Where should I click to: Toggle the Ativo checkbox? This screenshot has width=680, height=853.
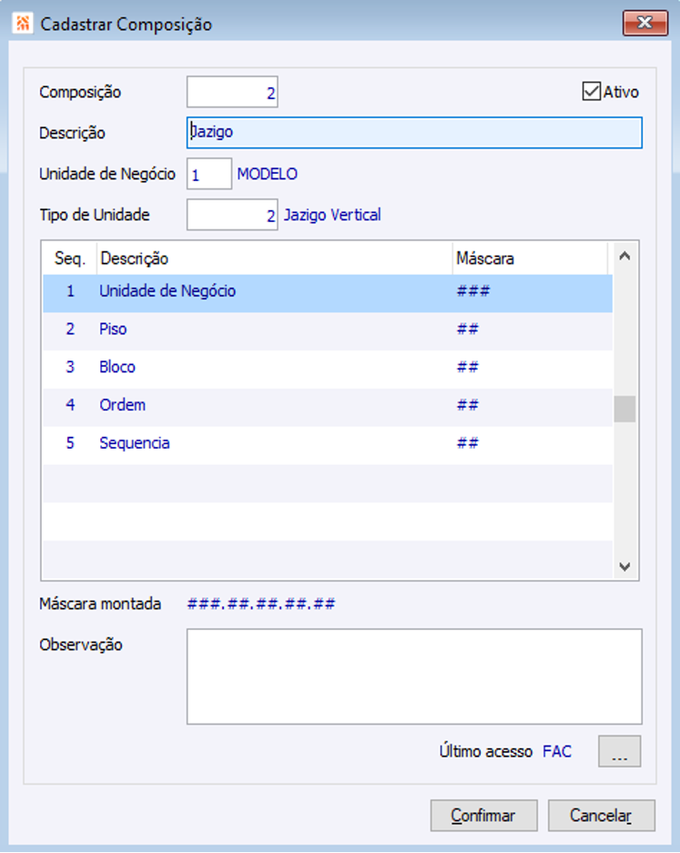pyautogui.click(x=592, y=92)
